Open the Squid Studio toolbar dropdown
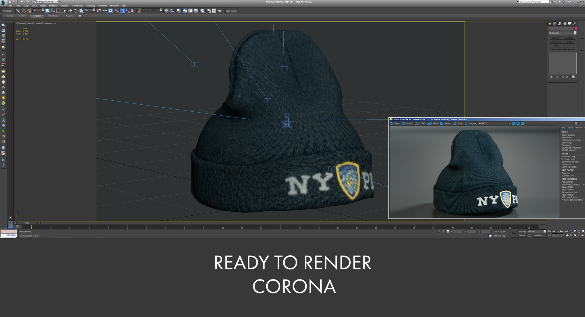 (x=231, y=11)
